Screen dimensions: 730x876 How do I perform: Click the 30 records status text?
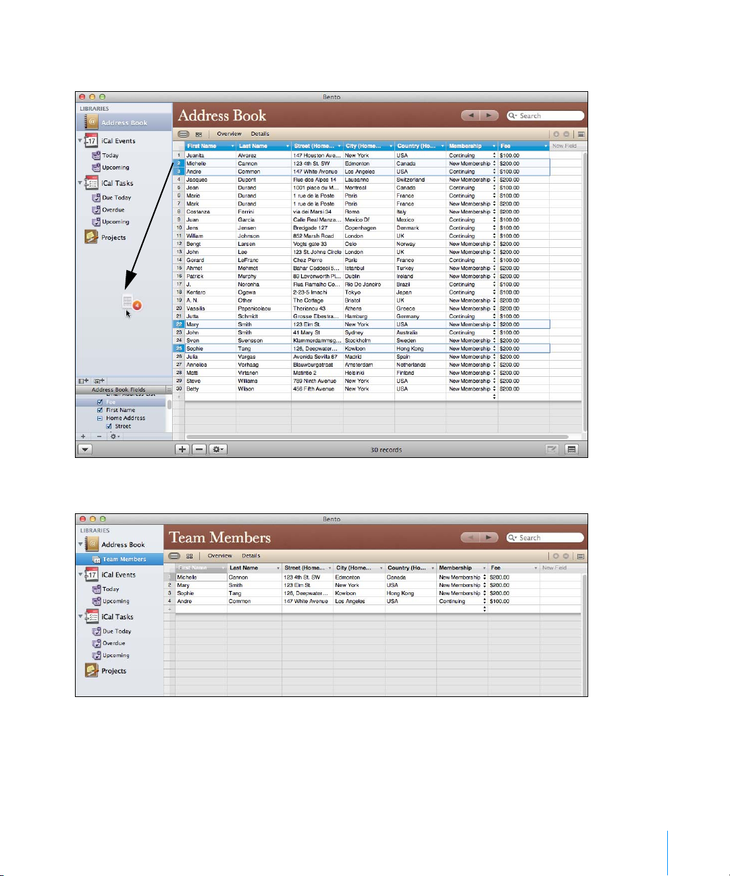[386, 450]
